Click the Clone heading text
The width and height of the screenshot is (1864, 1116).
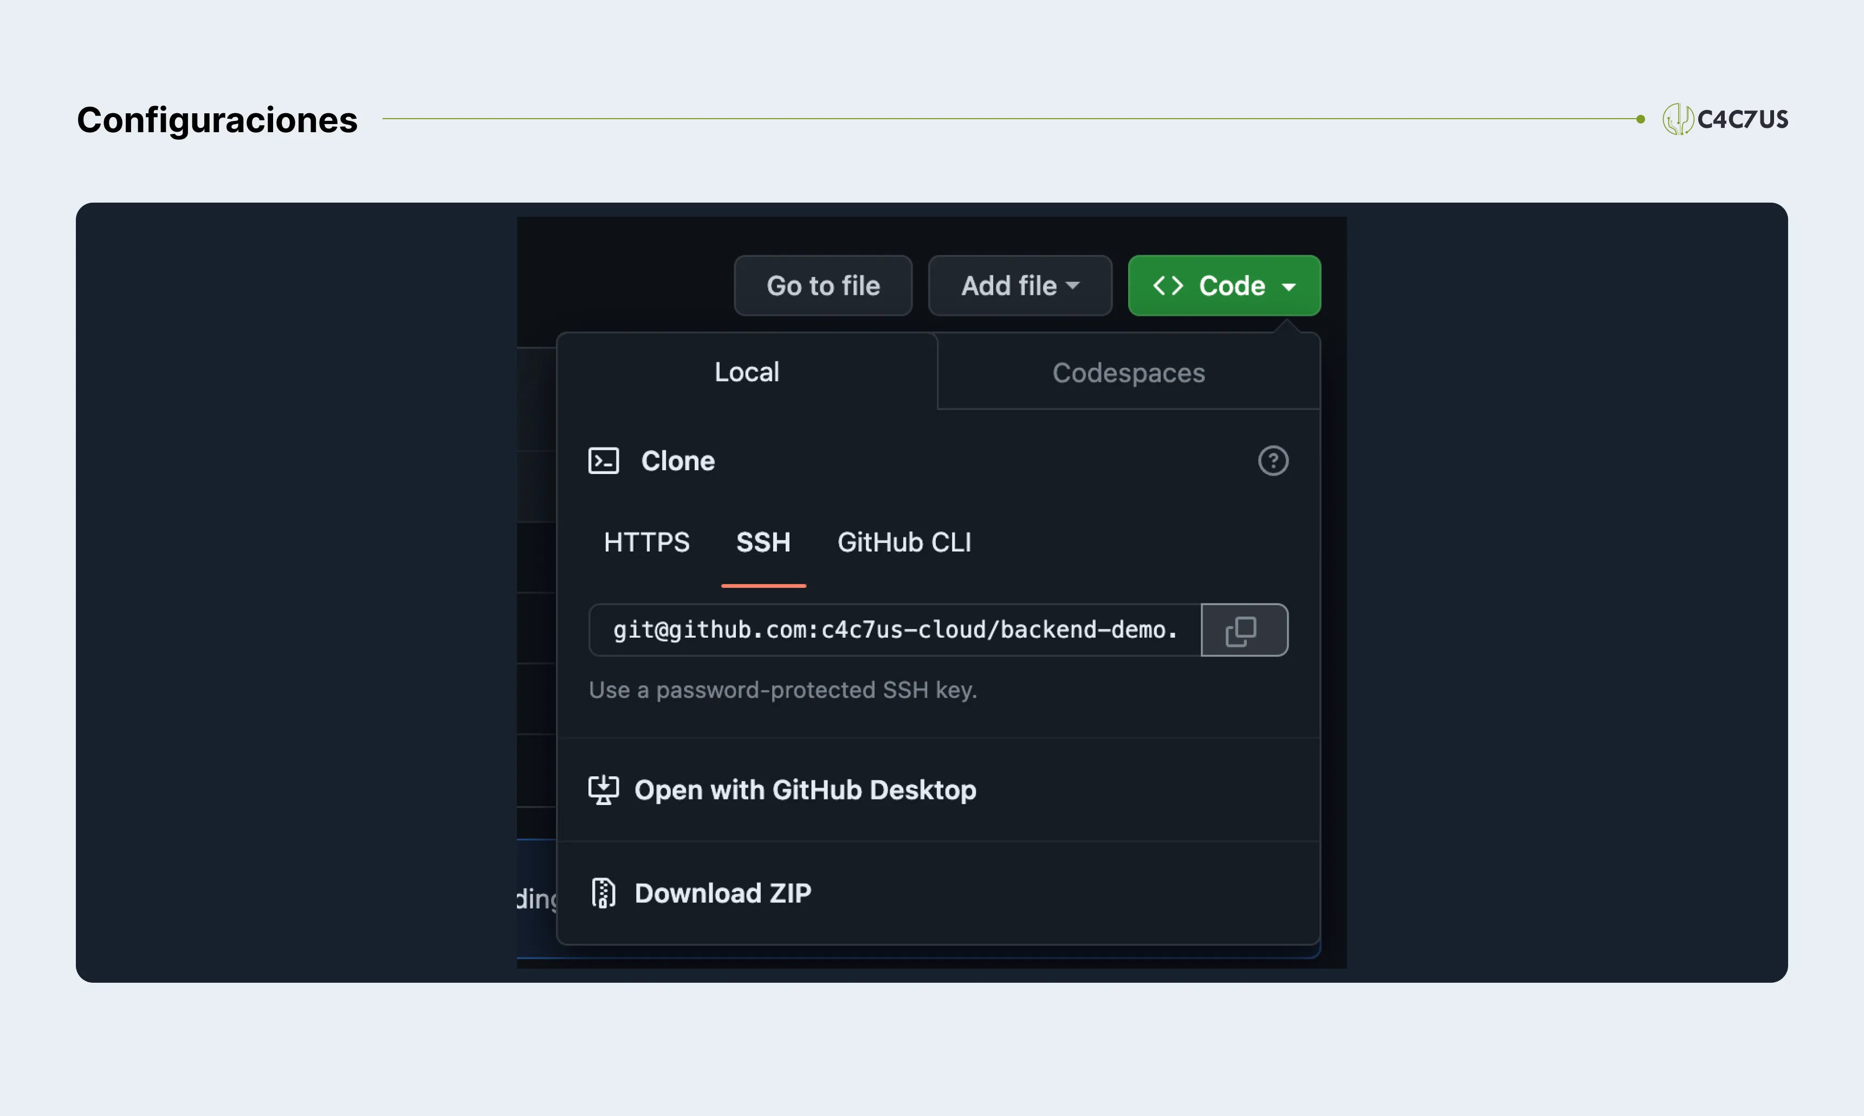(678, 461)
